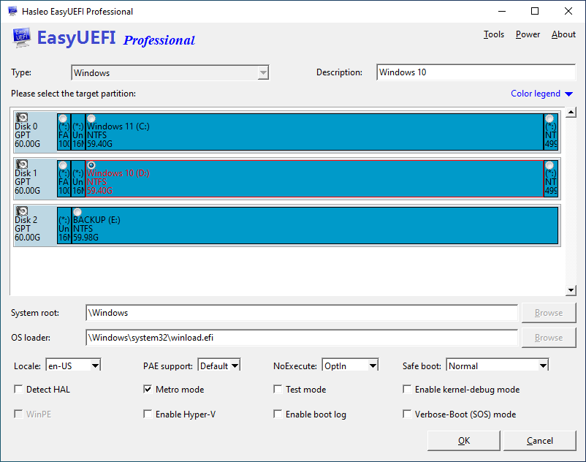Select Disk 1 first FAT partition radio button
Viewport: 586px width, 462px height.
pos(63,165)
